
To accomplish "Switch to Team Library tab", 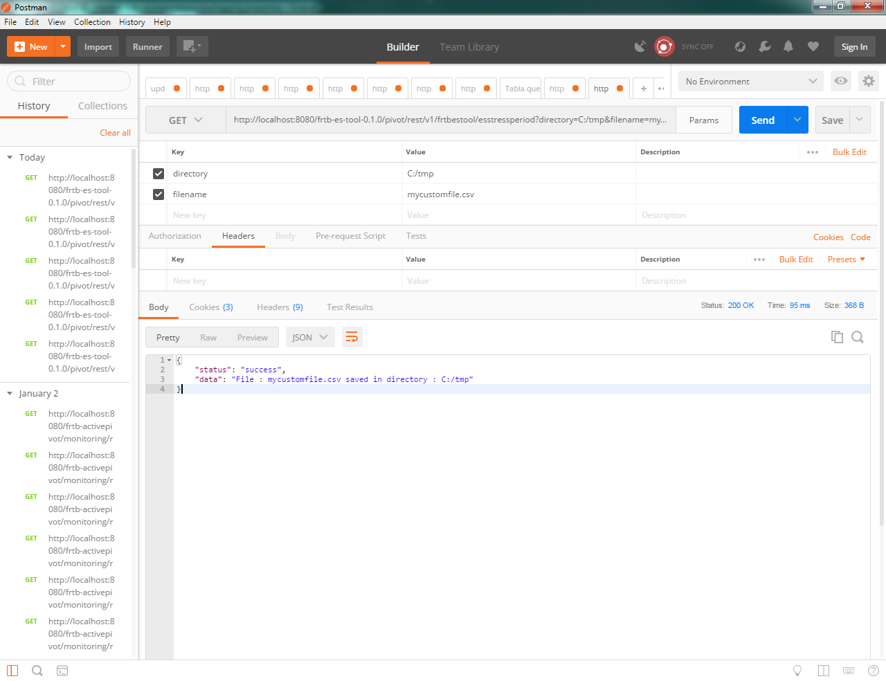I will coord(469,47).
